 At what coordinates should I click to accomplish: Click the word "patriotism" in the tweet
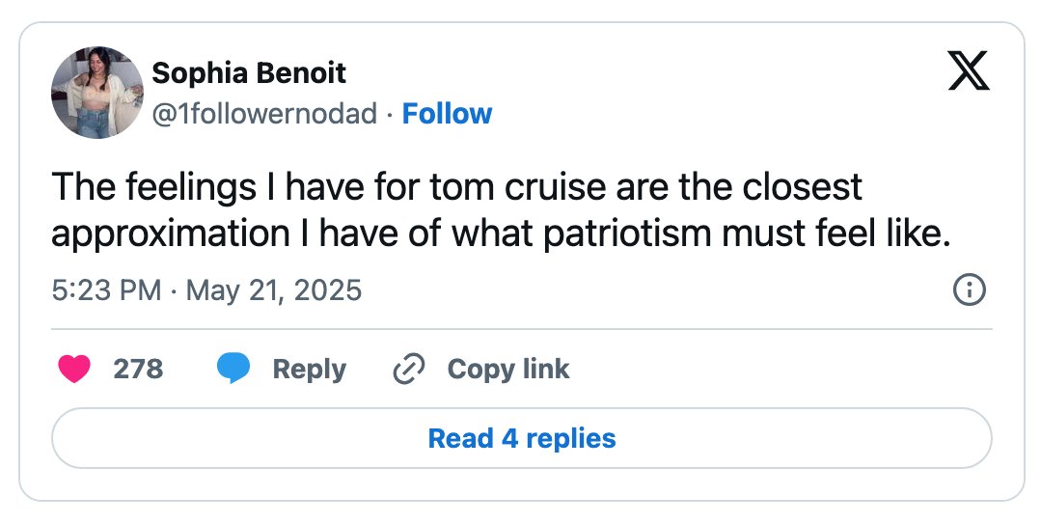pyautogui.click(x=627, y=234)
